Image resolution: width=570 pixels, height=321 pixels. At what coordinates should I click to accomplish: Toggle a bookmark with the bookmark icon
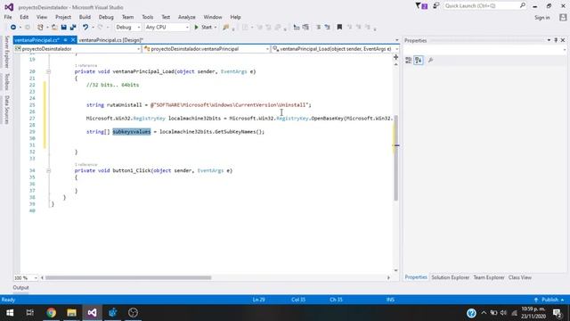pos(339,28)
